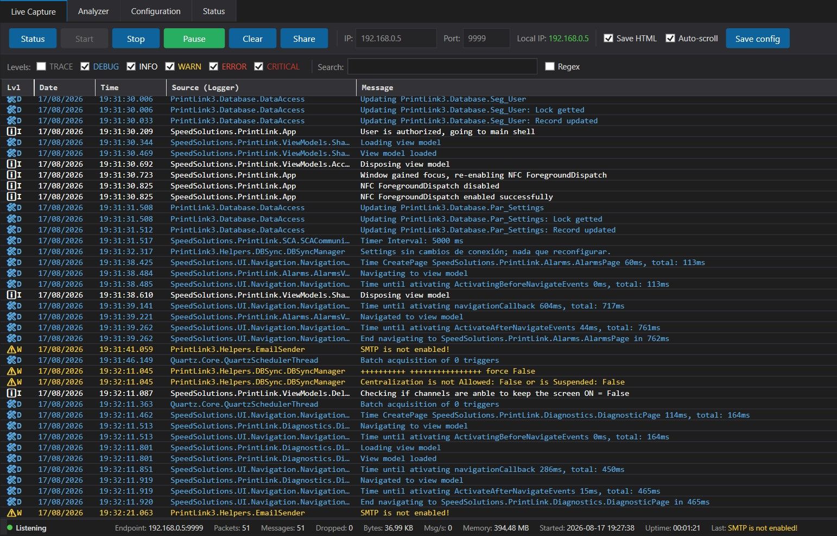Enable the TRACE level checkbox
Image resolution: width=837 pixels, height=536 pixels.
click(41, 66)
